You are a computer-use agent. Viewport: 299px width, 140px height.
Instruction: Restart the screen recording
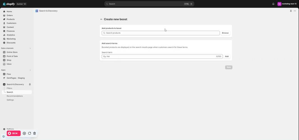(x=29, y=133)
